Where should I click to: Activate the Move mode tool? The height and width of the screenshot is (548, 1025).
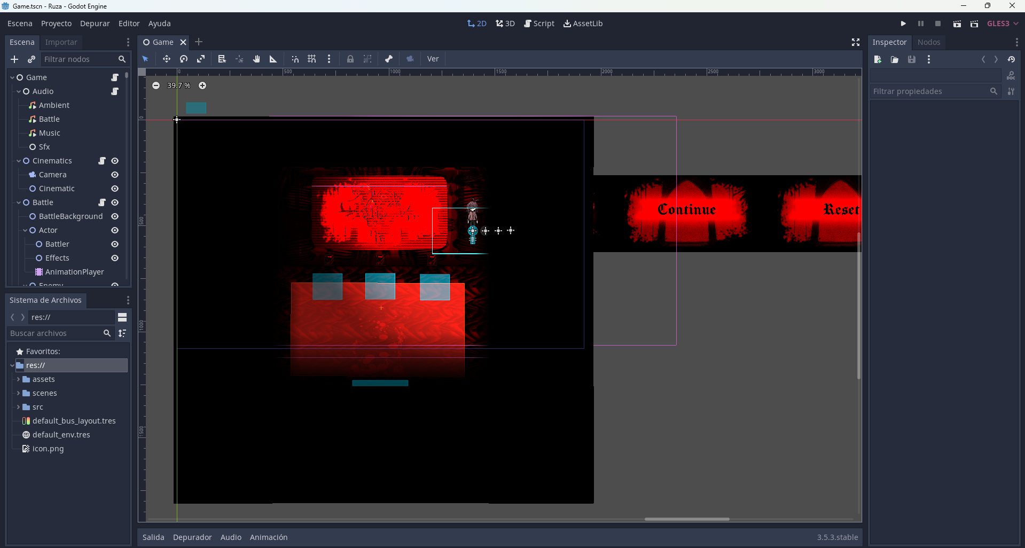click(x=167, y=59)
